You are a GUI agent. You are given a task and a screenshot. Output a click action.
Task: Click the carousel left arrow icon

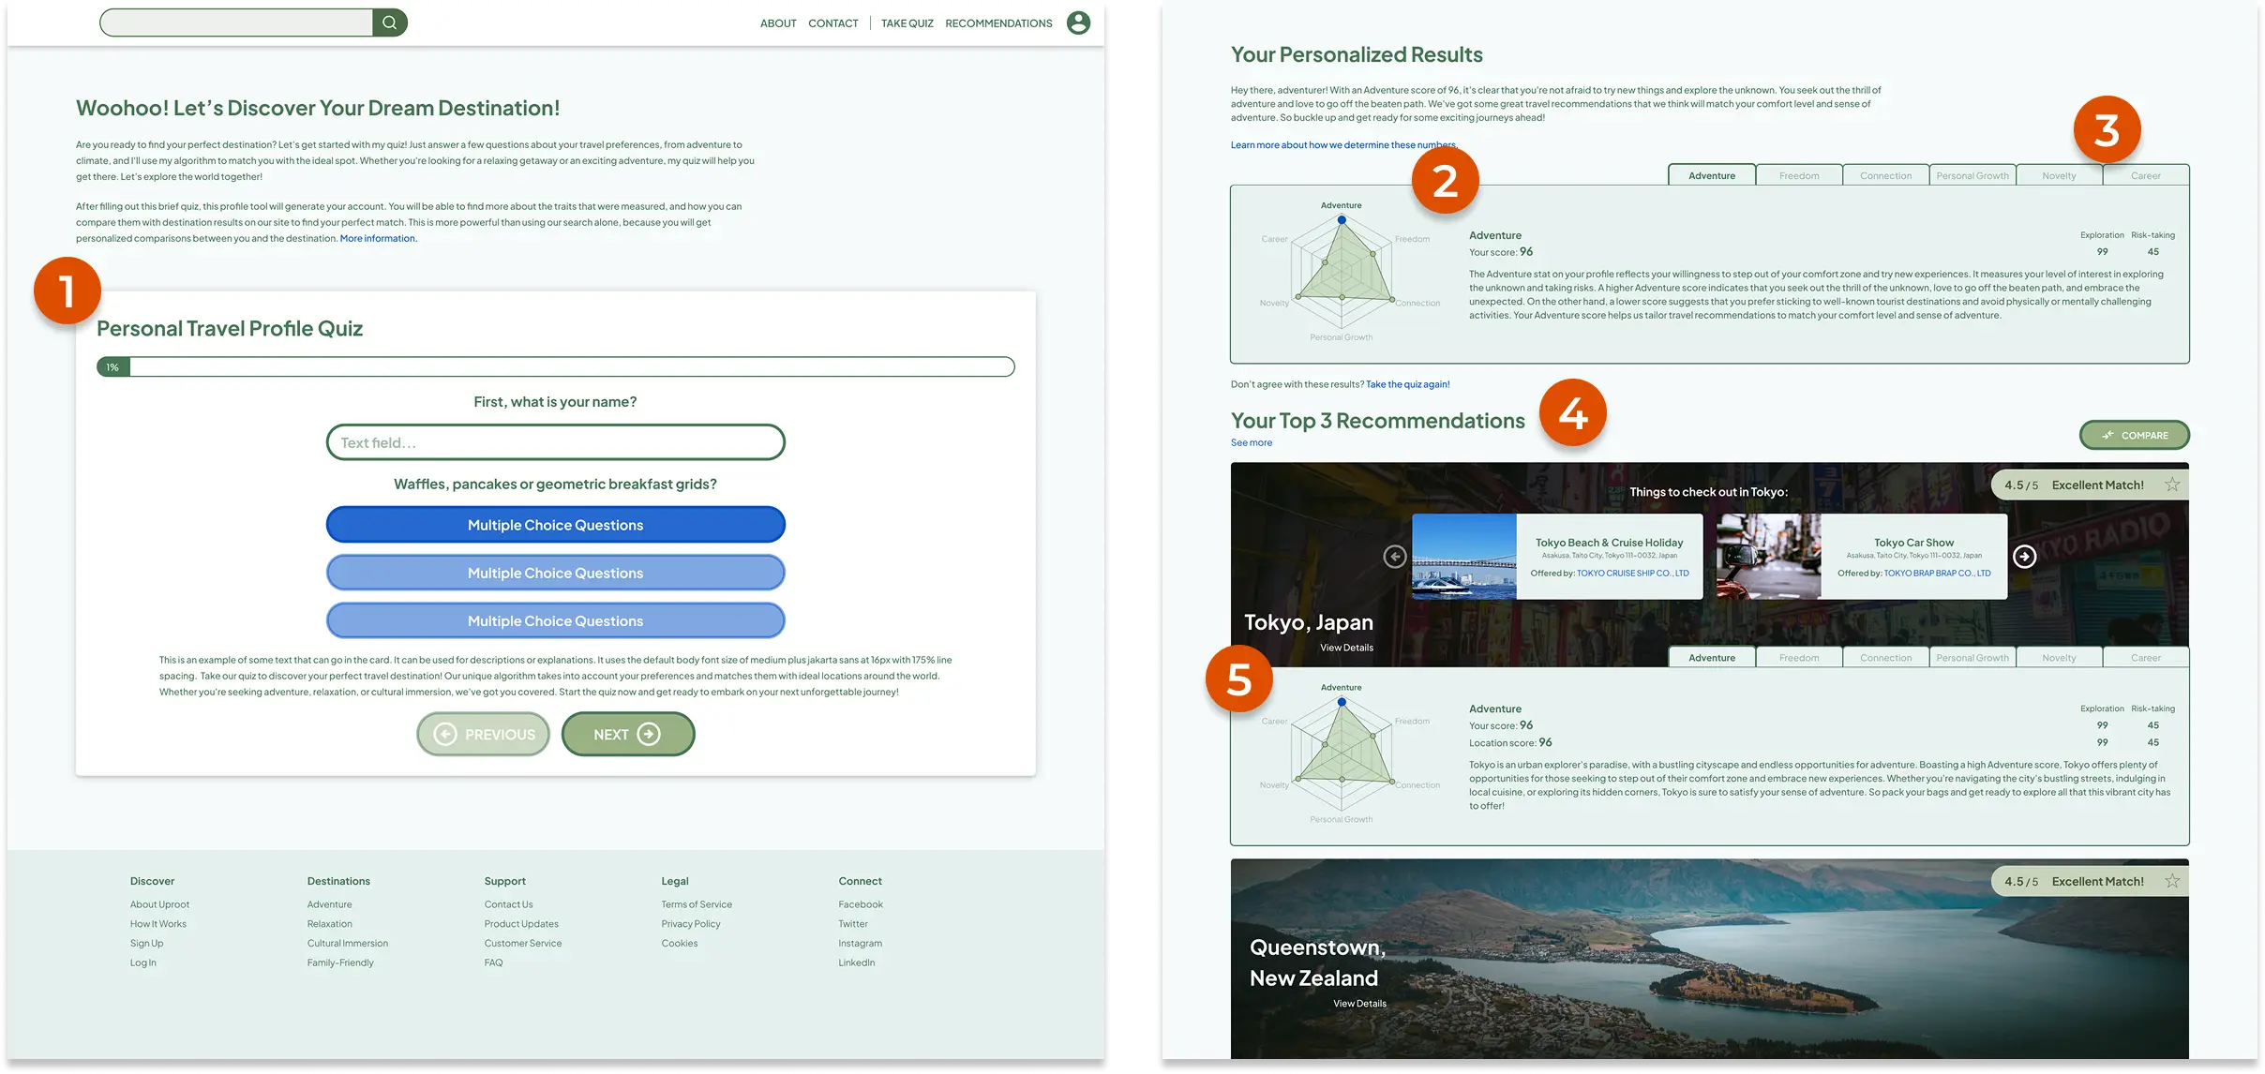[1395, 557]
